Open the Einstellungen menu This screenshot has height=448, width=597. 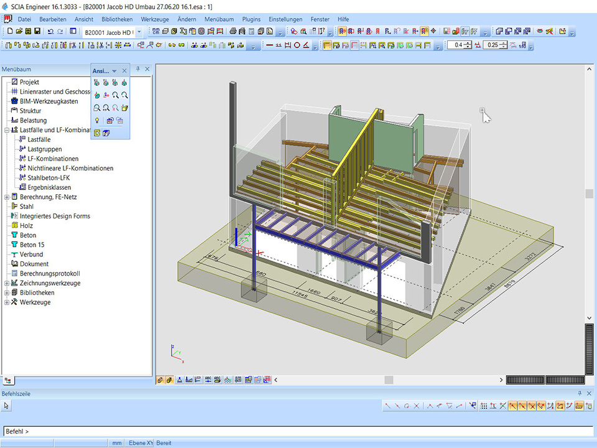(286, 19)
